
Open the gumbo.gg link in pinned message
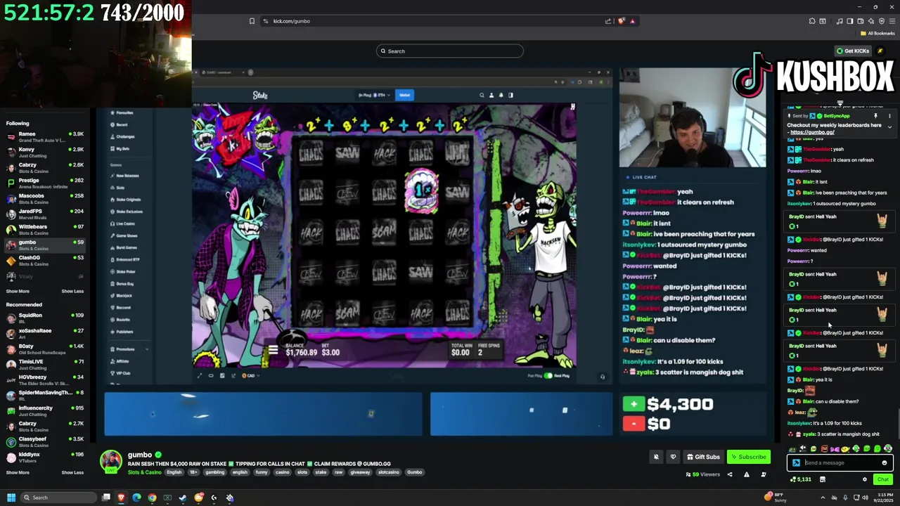click(x=812, y=132)
